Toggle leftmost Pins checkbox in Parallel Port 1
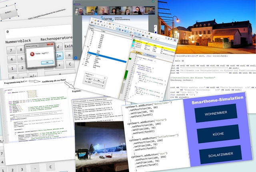 (x=92, y=83)
